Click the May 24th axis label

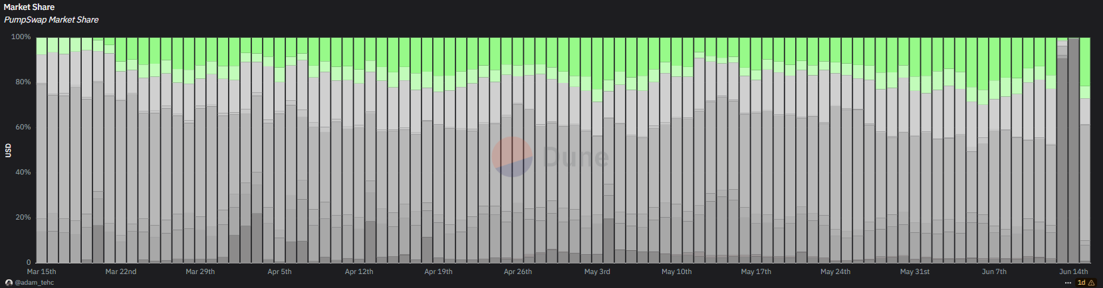[x=835, y=271]
